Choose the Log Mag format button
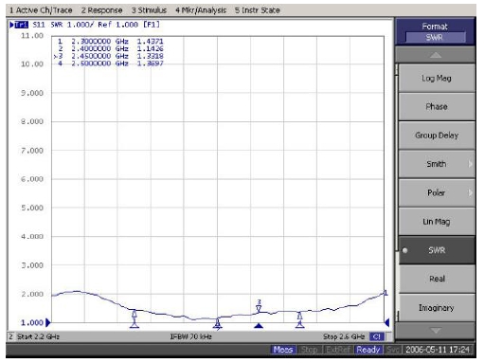Screen dimensions: 484x363 (x=437, y=78)
